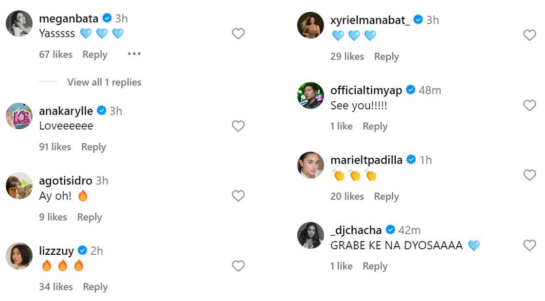View the 29 likes on xyrielmanabat_'s comment
545x301 pixels.
(347, 56)
